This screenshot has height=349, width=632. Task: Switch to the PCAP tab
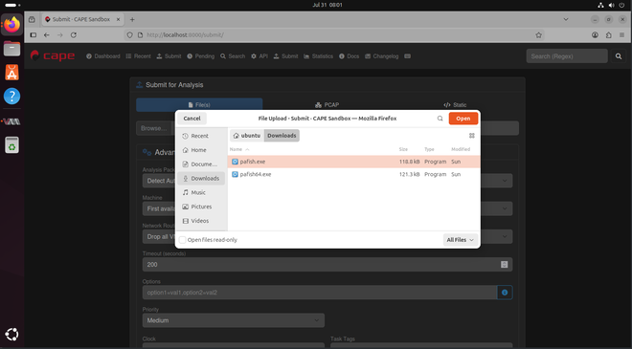(327, 104)
